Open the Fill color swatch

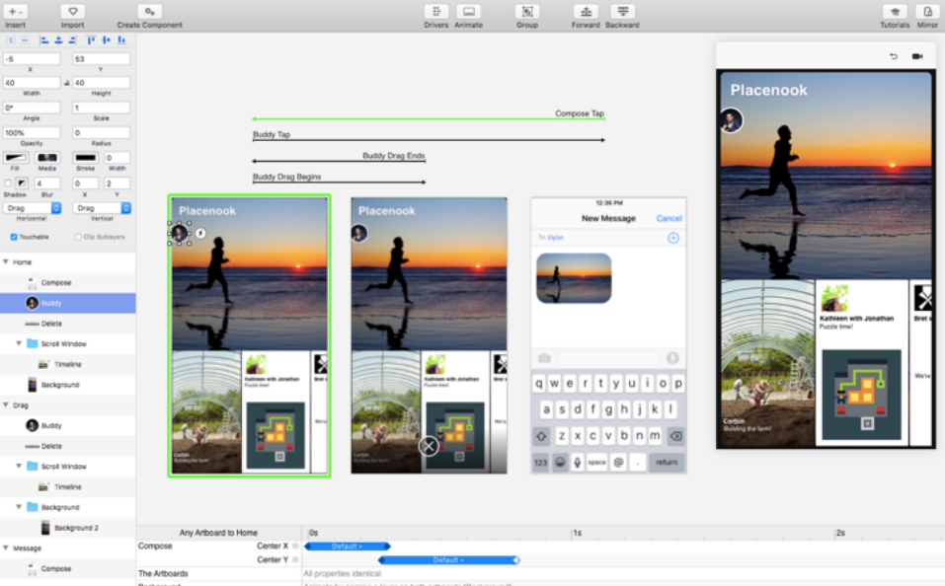(15, 158)
